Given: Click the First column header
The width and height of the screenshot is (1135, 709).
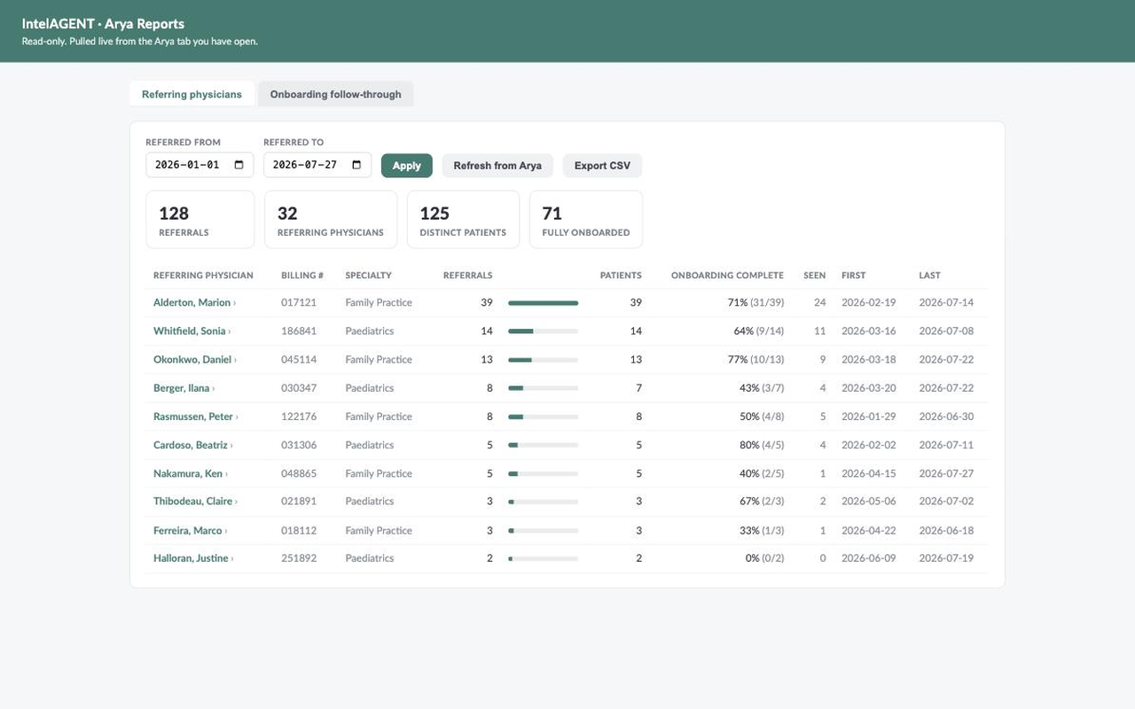Looking at the screenshot, I should coord(853,276).
